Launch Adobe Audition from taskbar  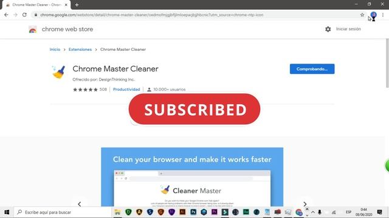point(246,212)
